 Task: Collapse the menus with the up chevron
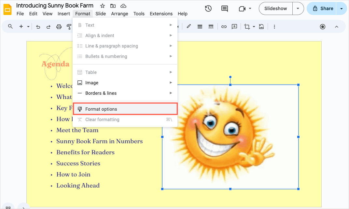click(x=337, y=27)
